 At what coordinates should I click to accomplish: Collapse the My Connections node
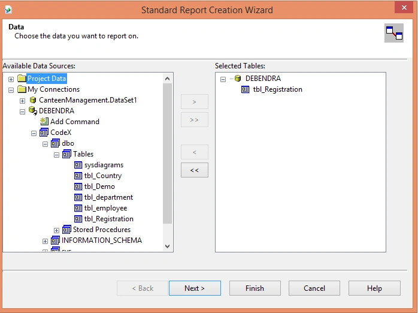coord(11,90)
